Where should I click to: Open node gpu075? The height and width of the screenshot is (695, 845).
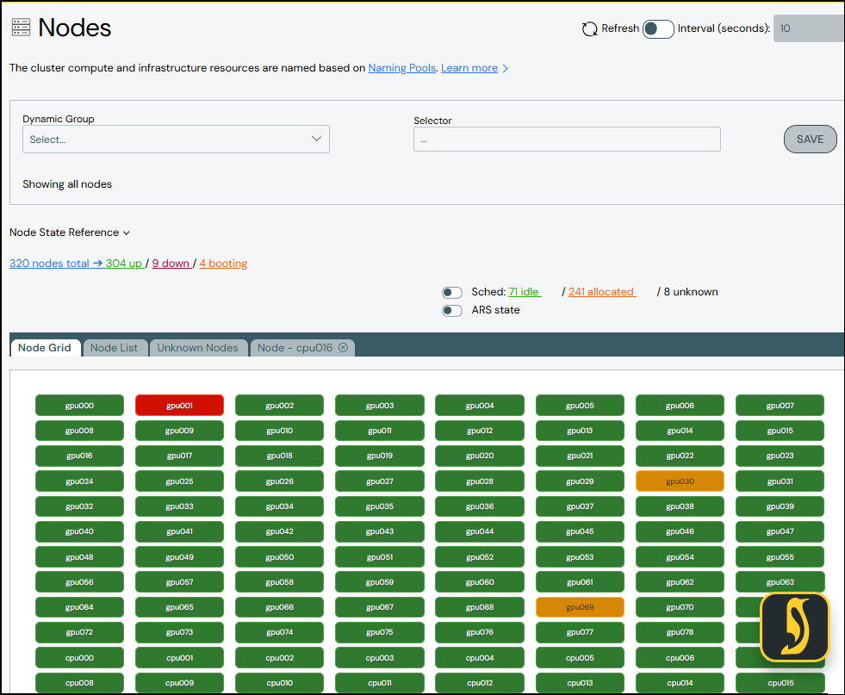pos(380,632)
